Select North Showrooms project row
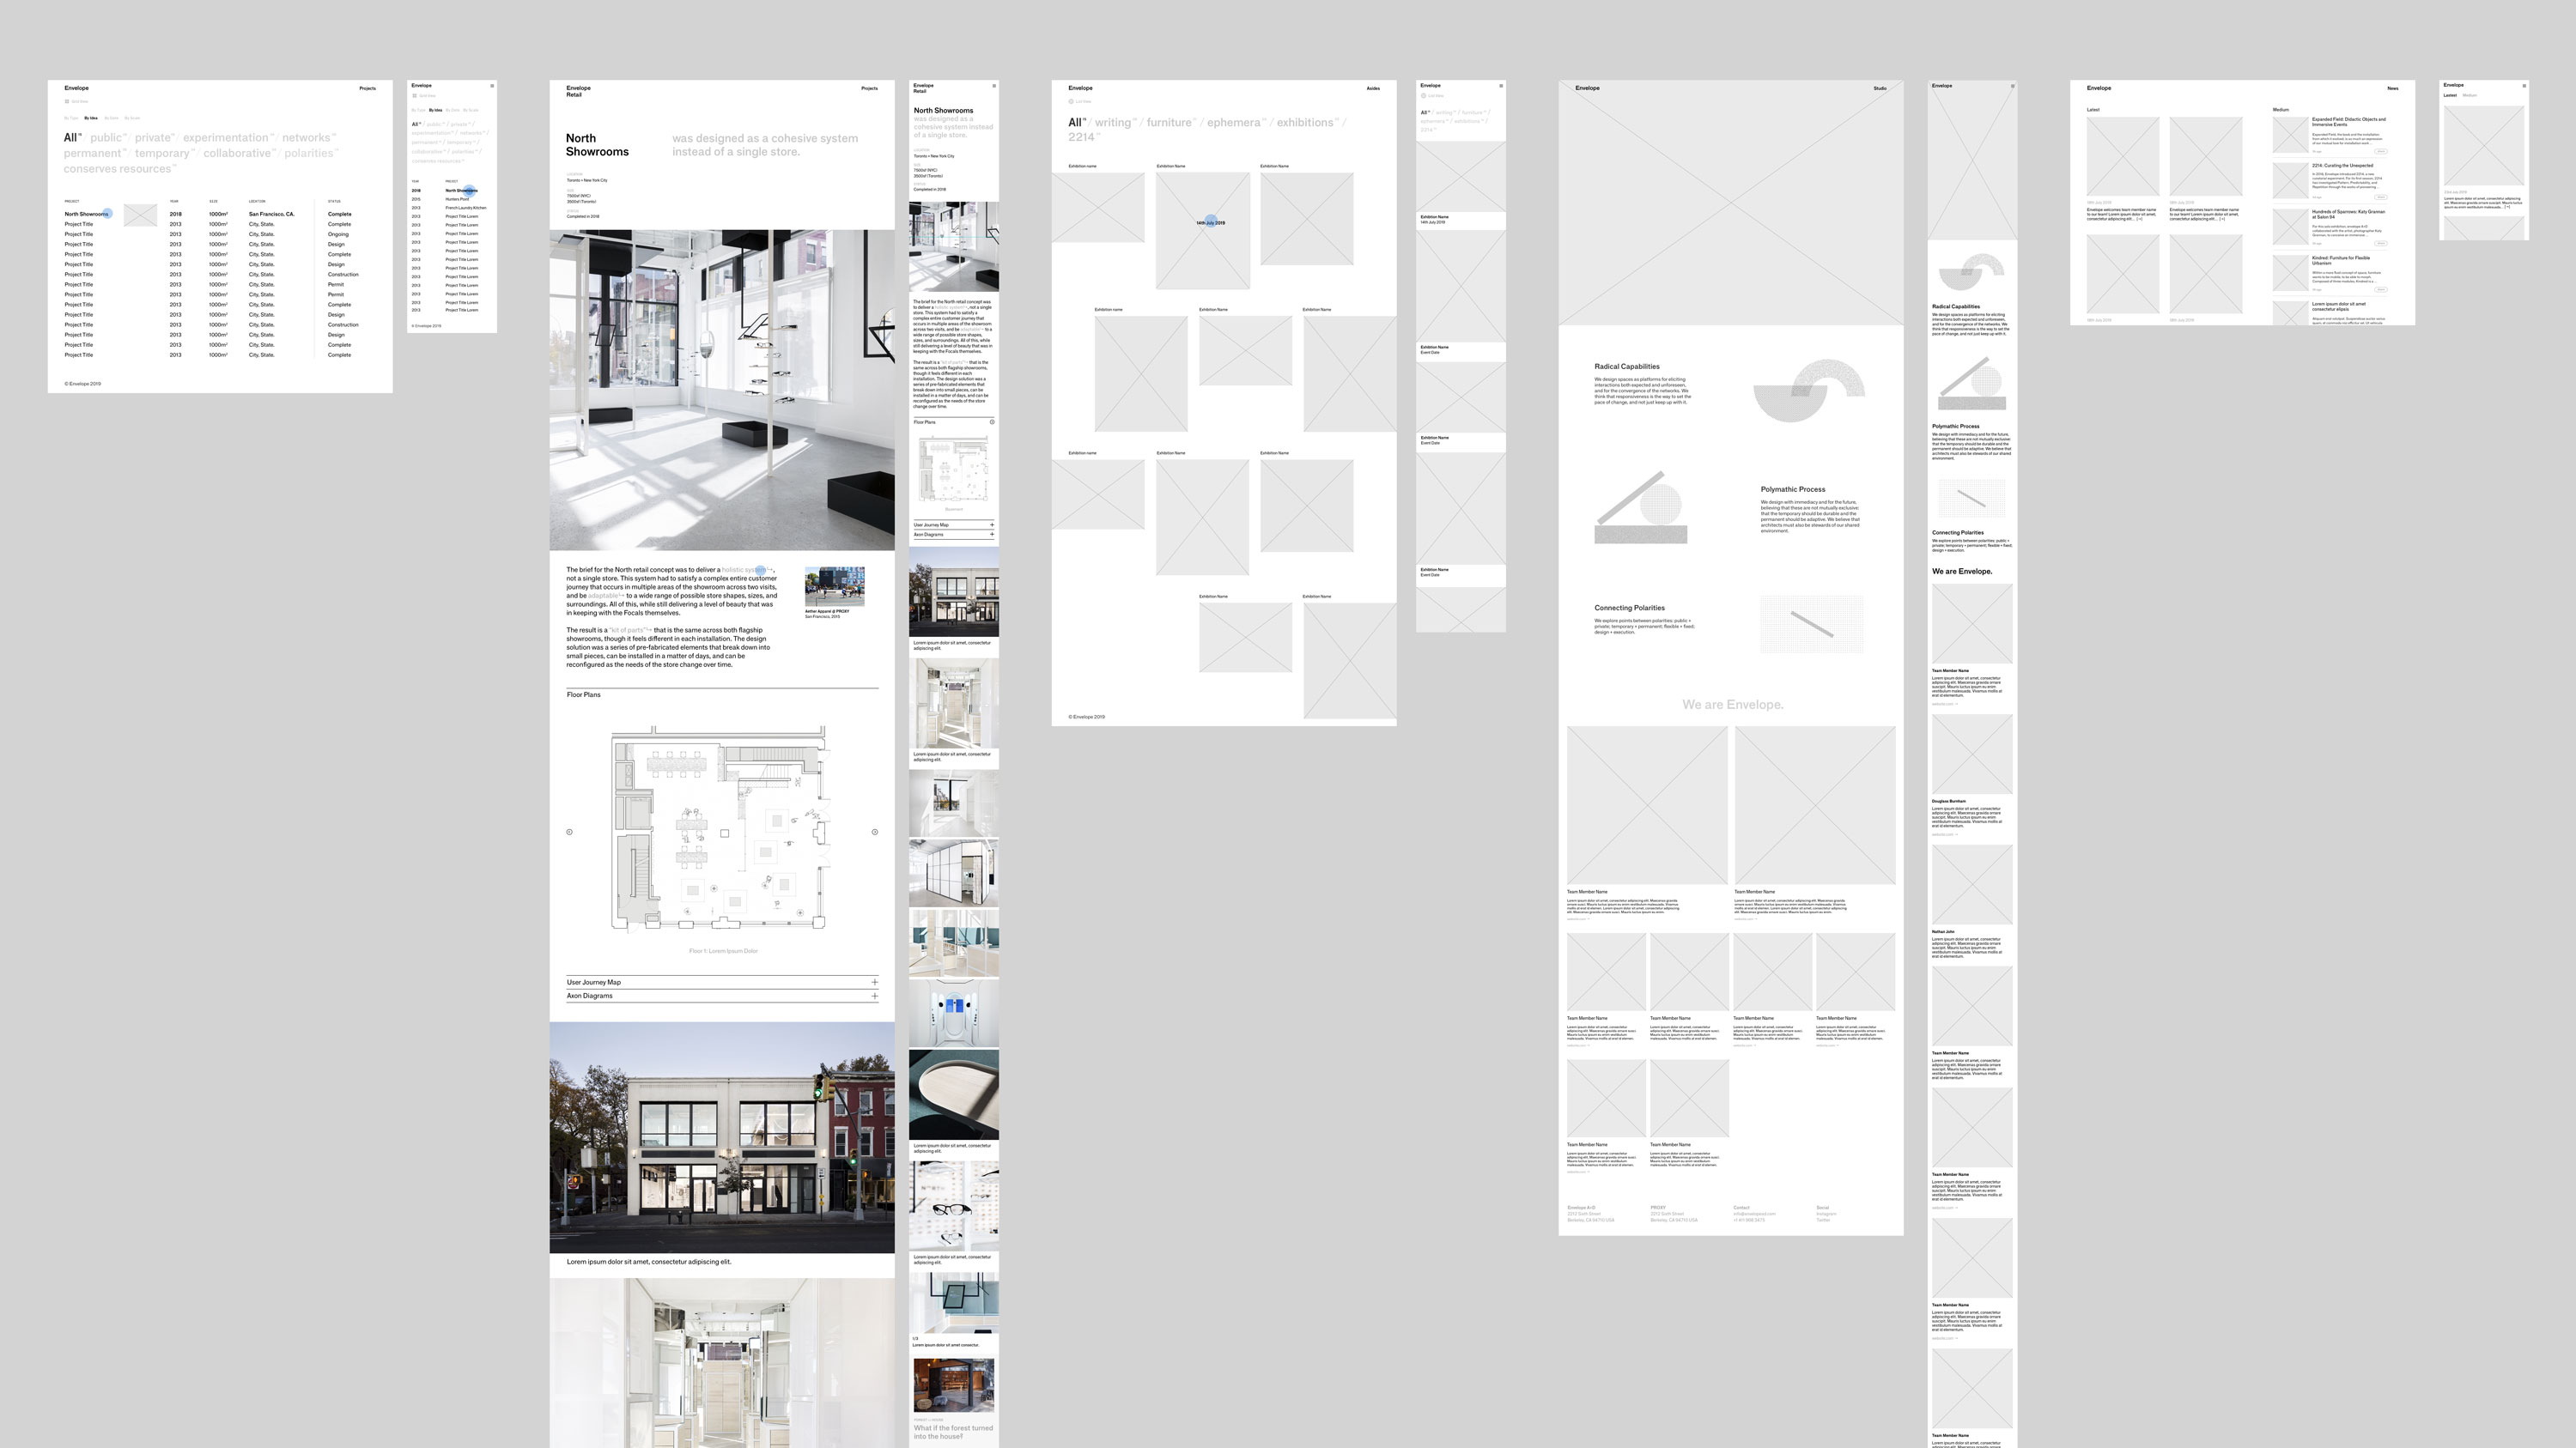The height and width of the screenshot is (1448, 2576). [86, 214]
